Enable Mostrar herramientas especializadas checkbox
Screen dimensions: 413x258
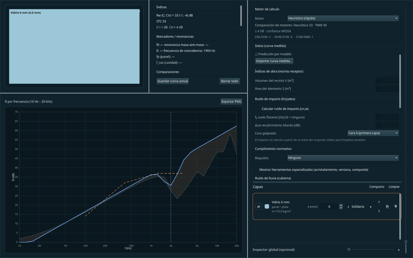tap(256, 170)
